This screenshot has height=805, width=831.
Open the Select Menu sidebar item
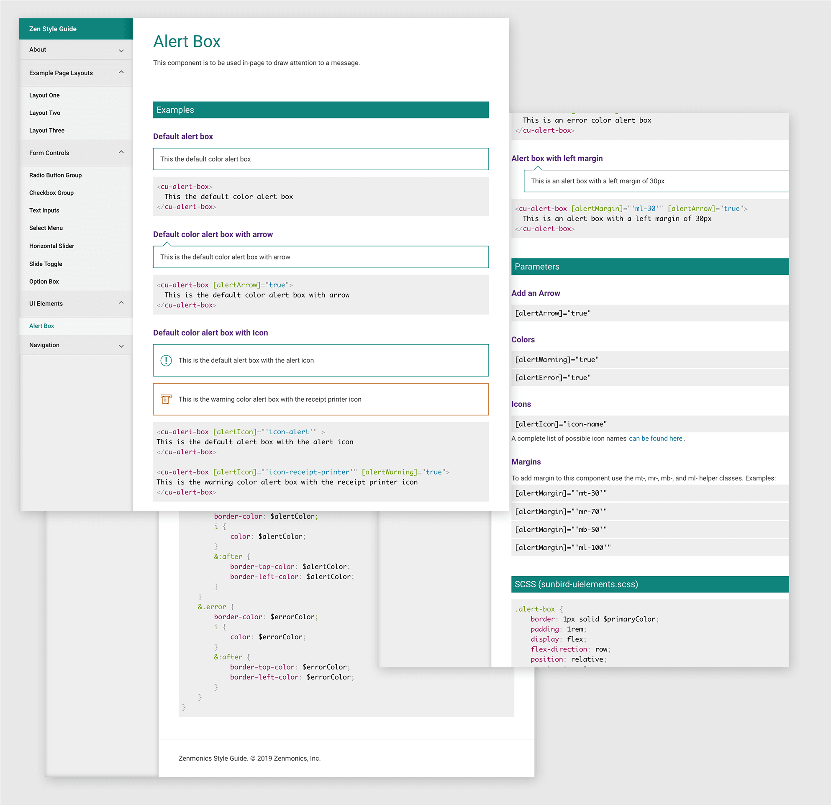click(46, 228)
